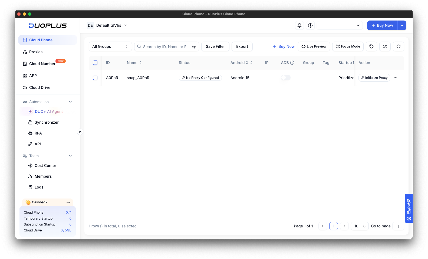Click blue Buy Now header button
Screen dimensions: 428x259
[x=382, y=25]
